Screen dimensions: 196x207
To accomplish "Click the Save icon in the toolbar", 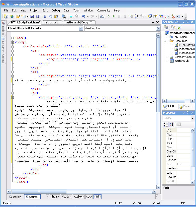I will point(32,16).
